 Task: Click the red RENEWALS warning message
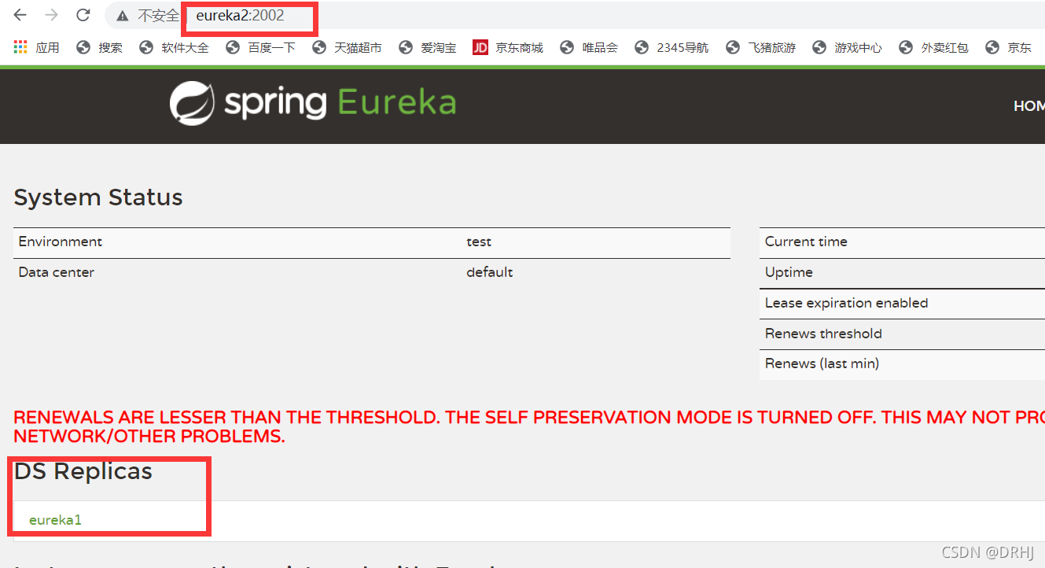[x=529, y=426]
